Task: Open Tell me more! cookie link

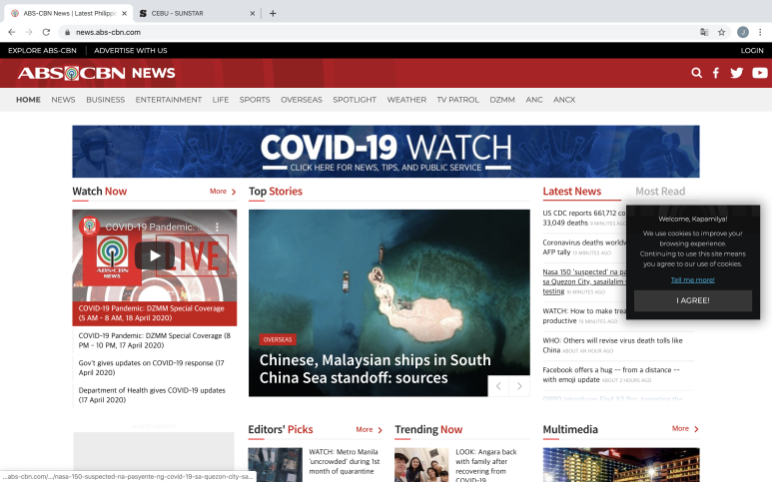Action: [692, 279]
